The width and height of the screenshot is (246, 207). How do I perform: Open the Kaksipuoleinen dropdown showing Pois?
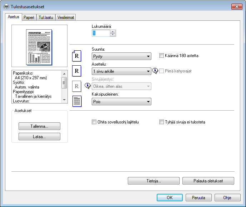(x=121, y=101)
